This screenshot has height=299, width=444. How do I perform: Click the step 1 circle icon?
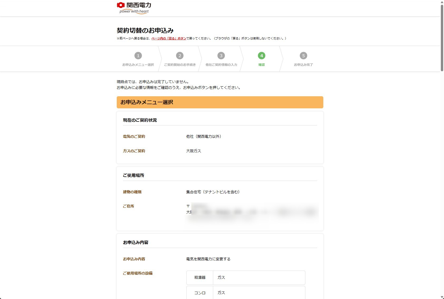138,56
